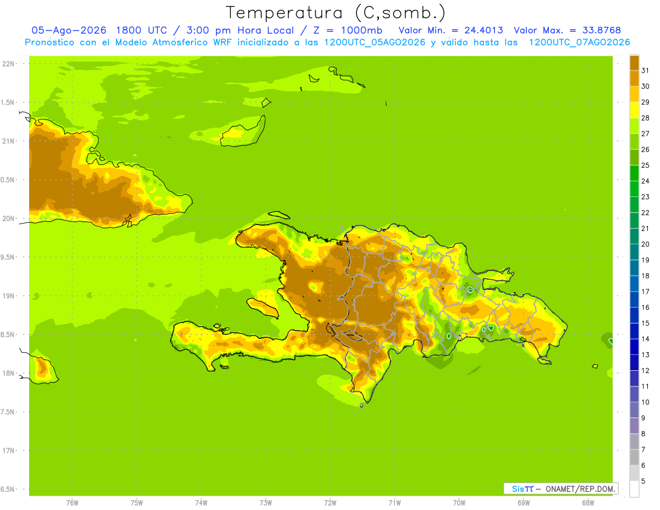The width and height of the screenshot is (660, 510).
Task: Click the legend value 24
Action: (645, 181)
